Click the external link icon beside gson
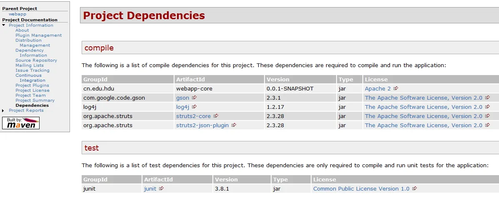 [195, 98]
